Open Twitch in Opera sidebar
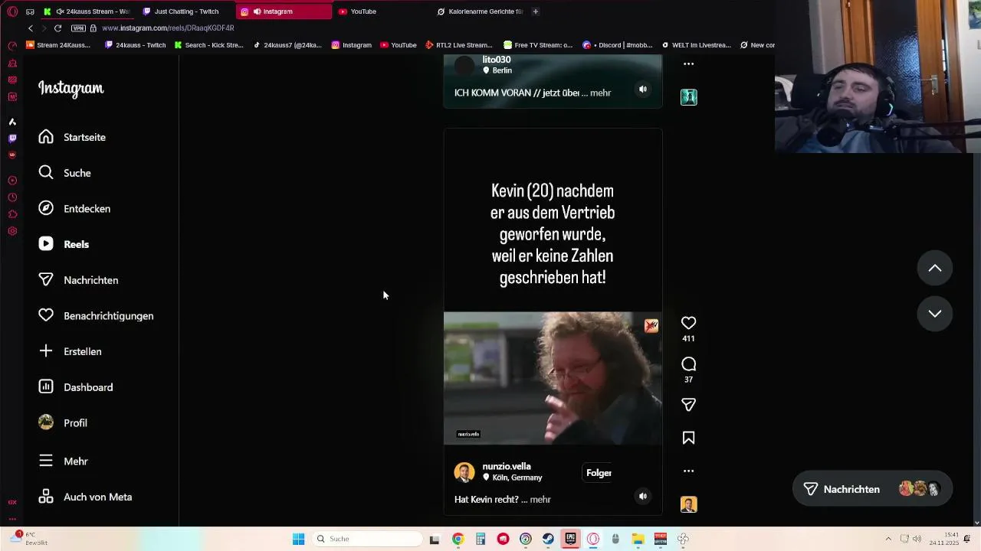 click(12, 139)
